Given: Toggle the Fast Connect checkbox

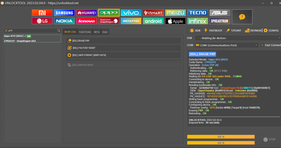Looking at the screenshot, I should tap(262, 45).
